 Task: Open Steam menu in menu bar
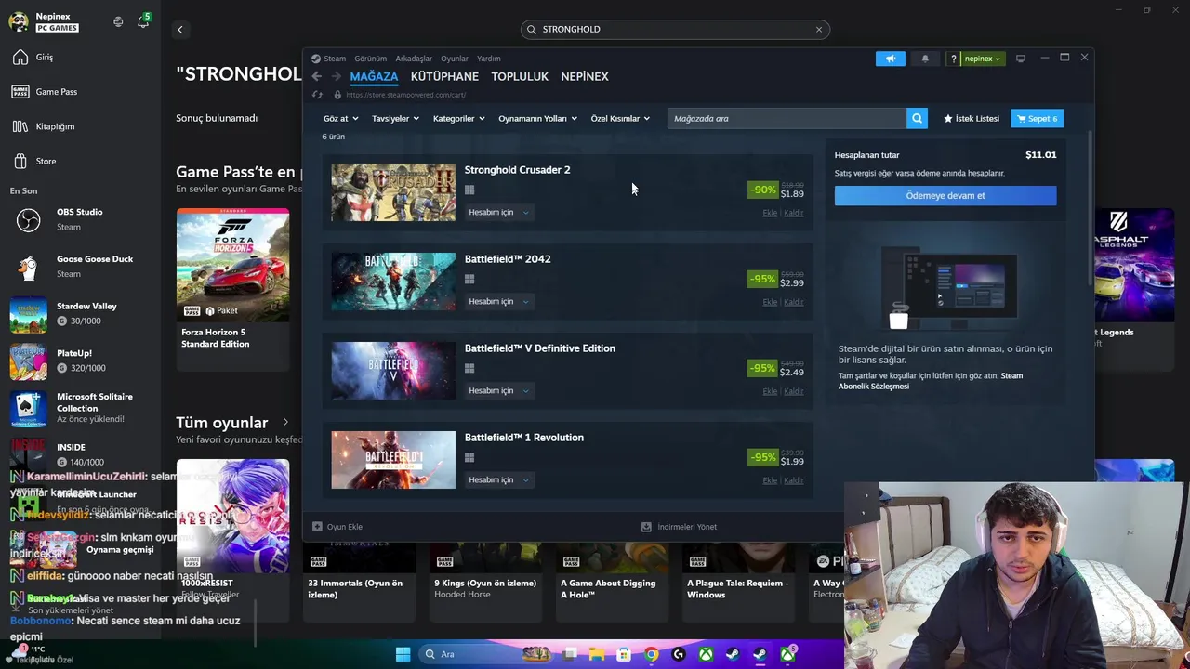335,59
